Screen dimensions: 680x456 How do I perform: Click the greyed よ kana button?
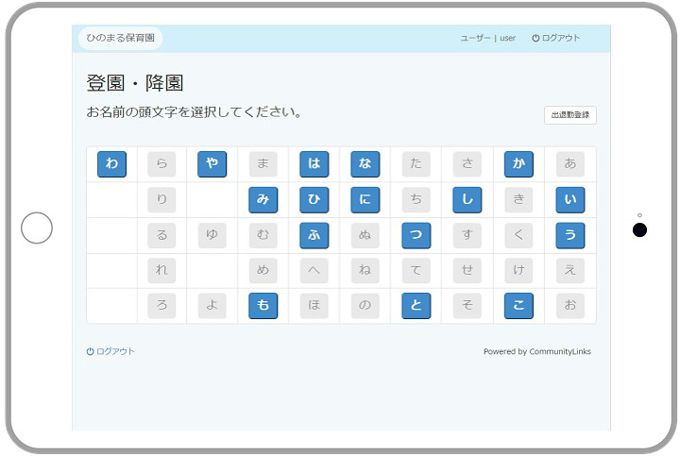pos(212,306)
